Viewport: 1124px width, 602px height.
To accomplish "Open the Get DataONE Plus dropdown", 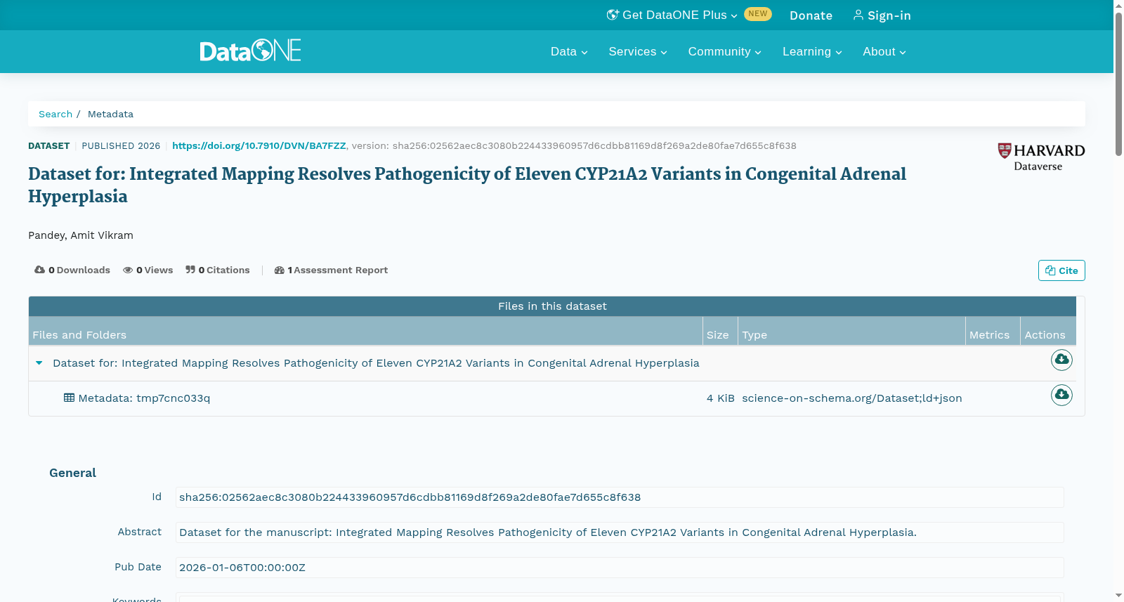I will pyautogui.click(x=672, y=15).
